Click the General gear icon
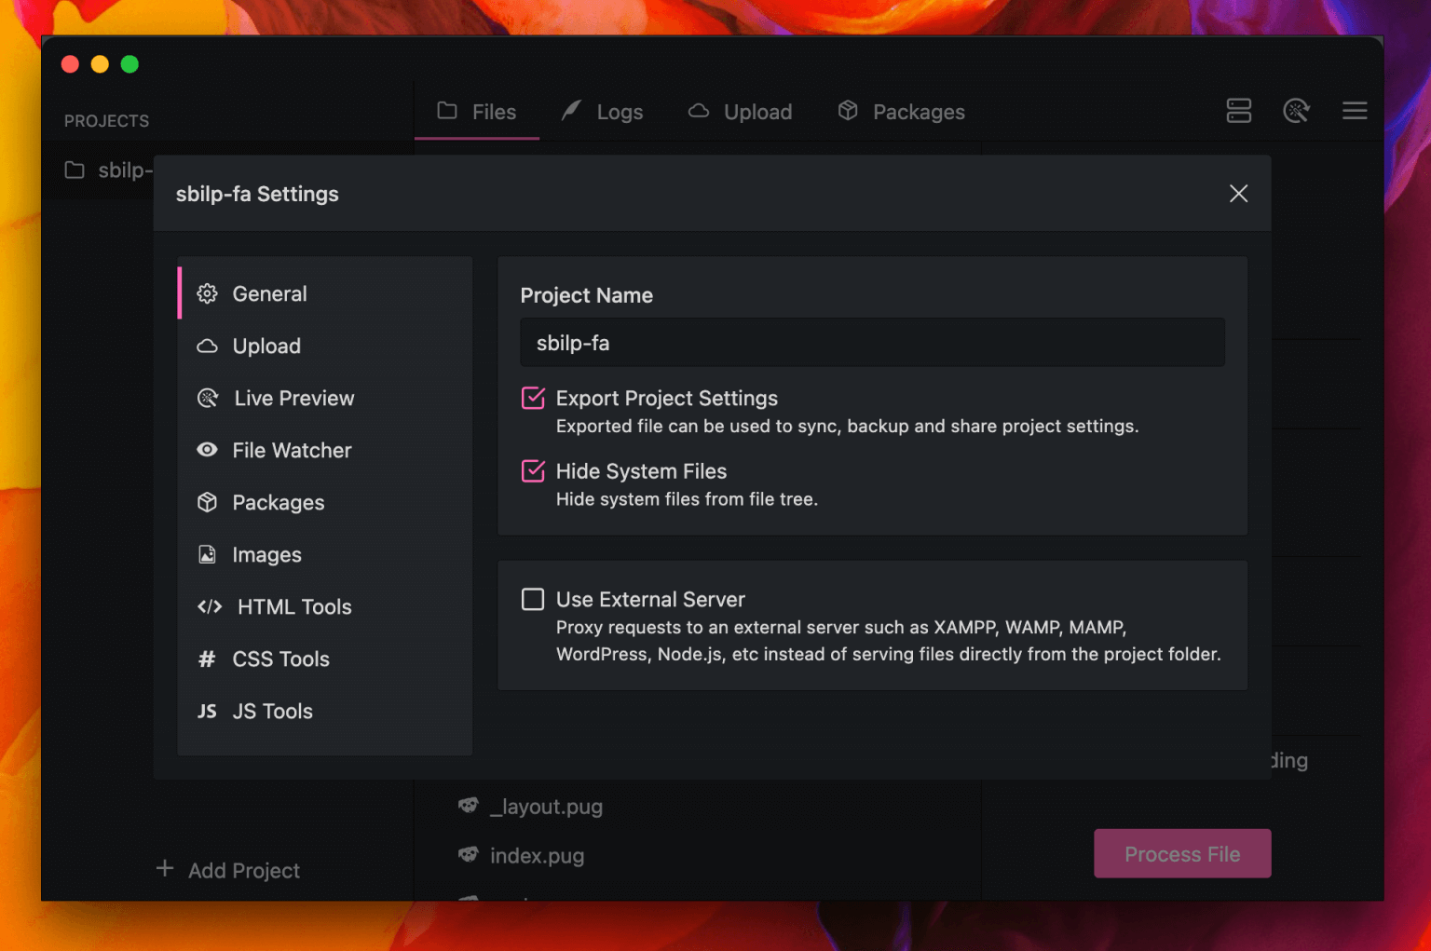Viewport: 1431px width, 951px height. [207, 294]
